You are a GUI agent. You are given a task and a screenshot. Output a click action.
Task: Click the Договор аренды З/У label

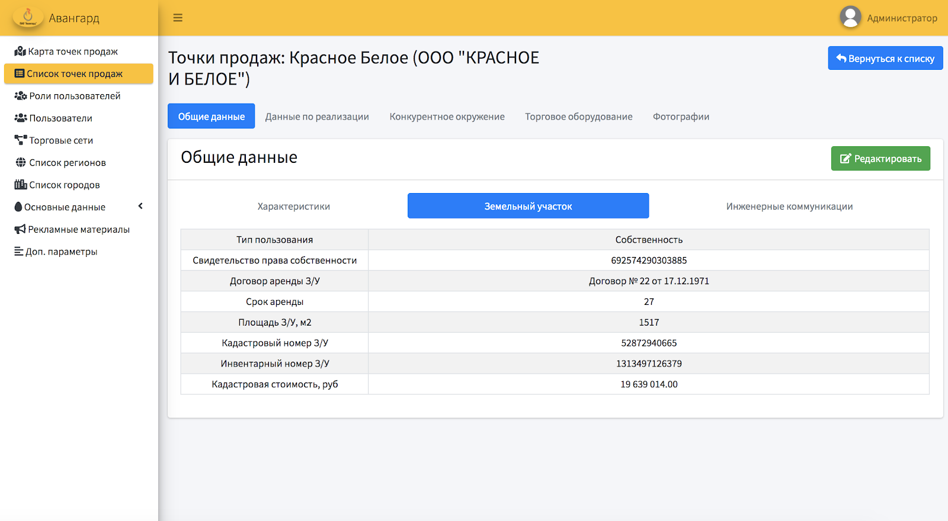pos(275,281)
